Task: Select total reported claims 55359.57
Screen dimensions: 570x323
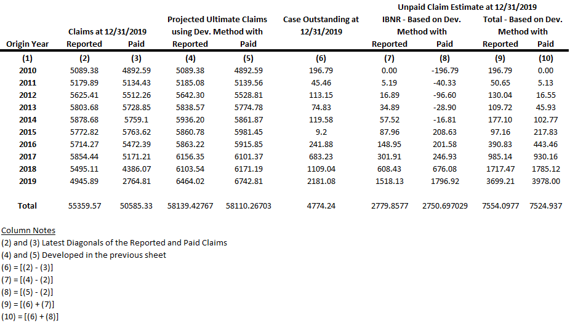Action: (85, 205)
